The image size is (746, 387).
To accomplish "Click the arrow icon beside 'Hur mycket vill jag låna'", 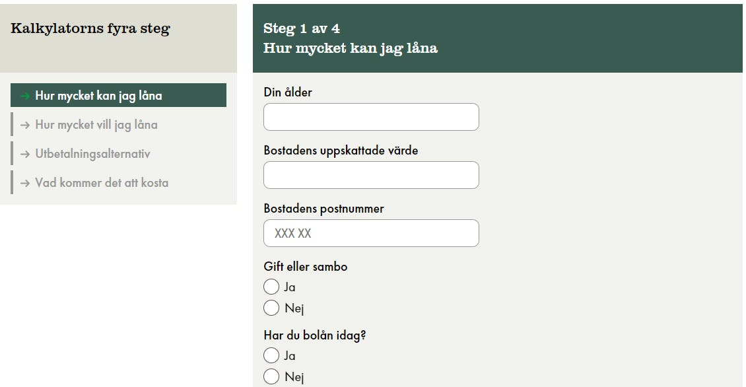I will (25, 124).
